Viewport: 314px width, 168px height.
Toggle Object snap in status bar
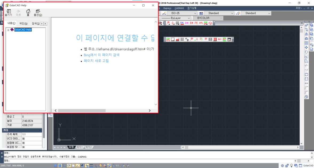tap(73, 166)
